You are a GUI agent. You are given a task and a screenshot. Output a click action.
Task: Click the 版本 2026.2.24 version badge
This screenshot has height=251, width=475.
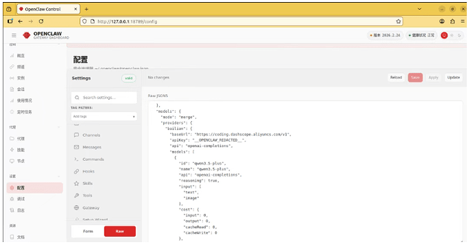pos(385,36)
